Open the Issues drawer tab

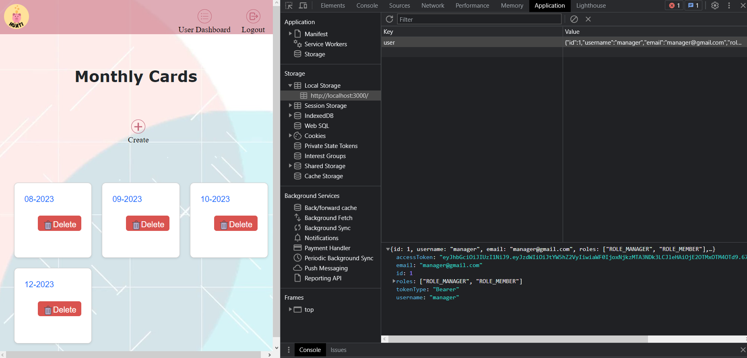coord(338,350)
